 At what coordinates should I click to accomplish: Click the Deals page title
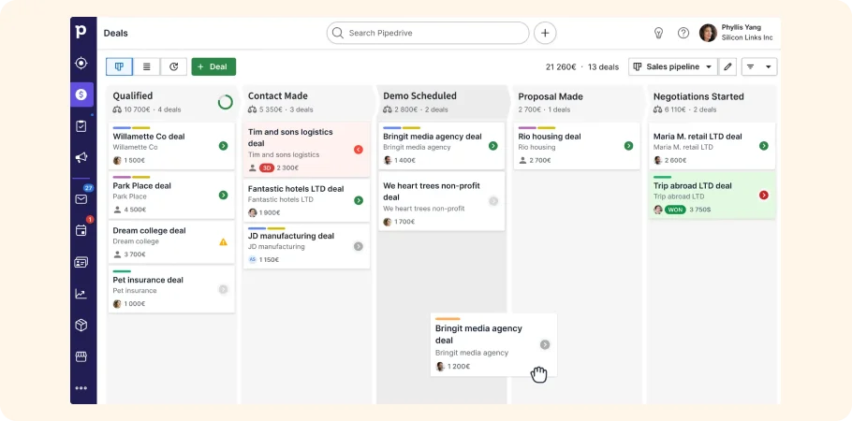[x=116, y=33]
